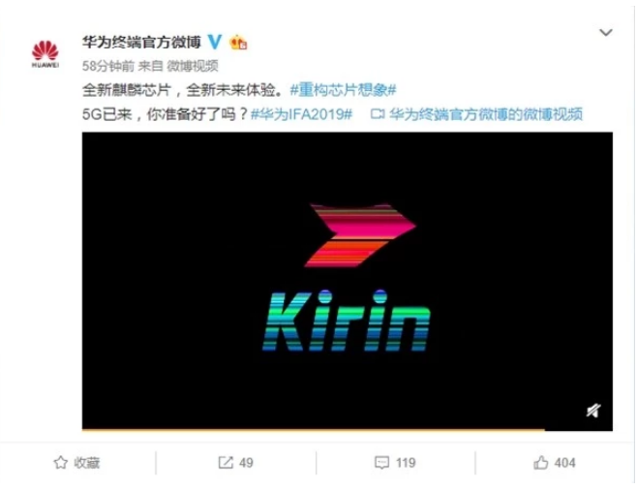Open 华为终端官方微博 profile name

click(x=141, y=42)
